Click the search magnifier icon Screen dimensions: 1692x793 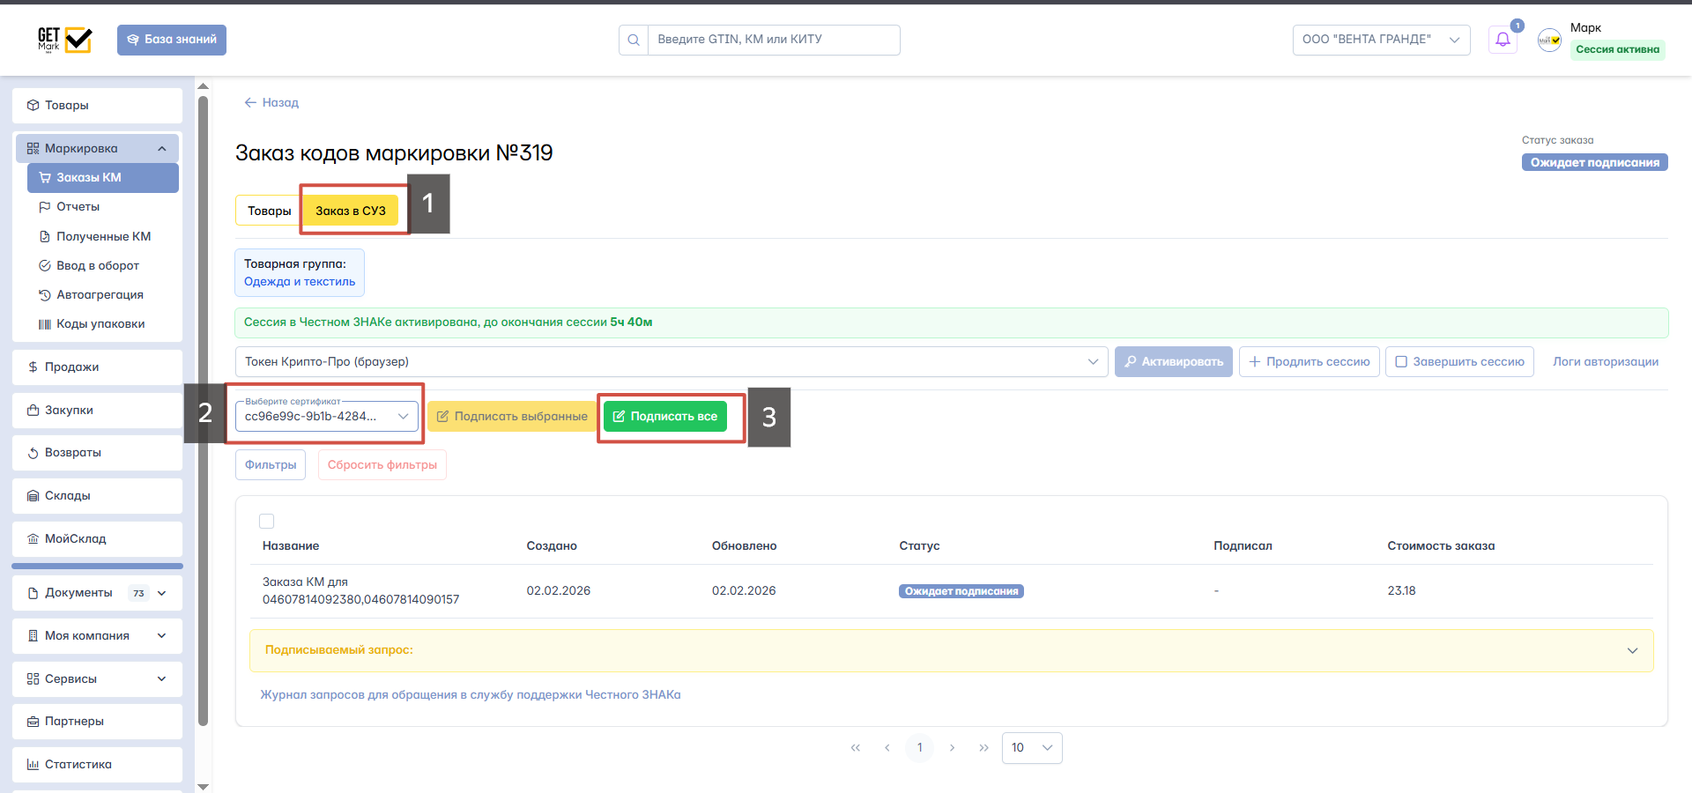click(634, 40)
